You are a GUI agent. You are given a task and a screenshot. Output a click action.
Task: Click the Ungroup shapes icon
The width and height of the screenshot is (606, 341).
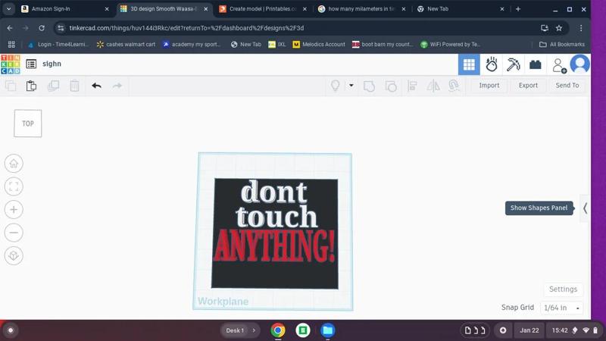click(x=391, y=86)
